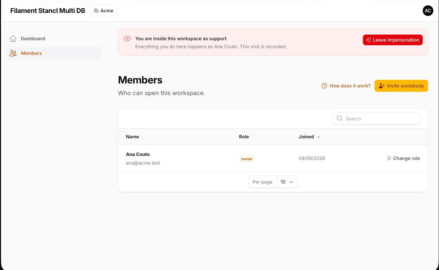
Task: Click the owner role badge
Action: click(x=247, y=159)
